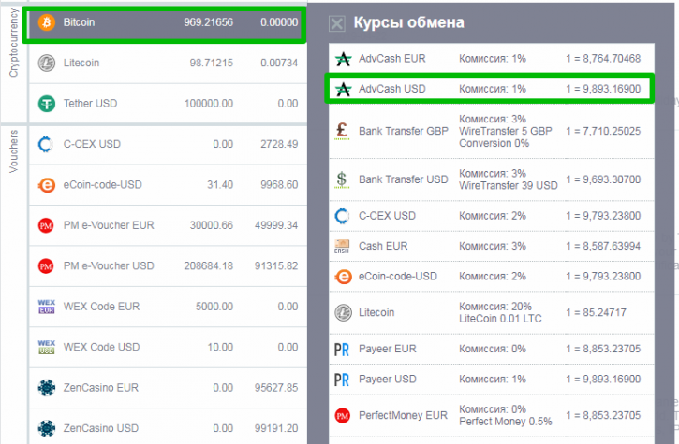Select the C-CEX USD label in the Vouchers list
Viewport: 679px width, 444px height.
click(x=92, y=144)
